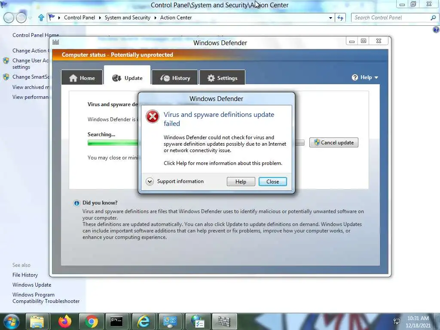Click the Up arrow in address bar
Screen dimensions: 440x330
point(41,18)
